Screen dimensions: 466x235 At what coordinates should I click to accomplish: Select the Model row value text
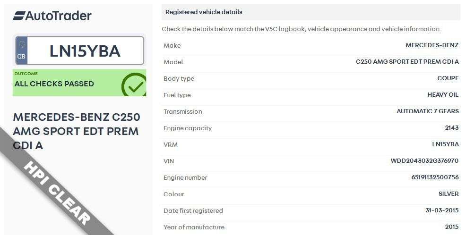tap(407, 62)
